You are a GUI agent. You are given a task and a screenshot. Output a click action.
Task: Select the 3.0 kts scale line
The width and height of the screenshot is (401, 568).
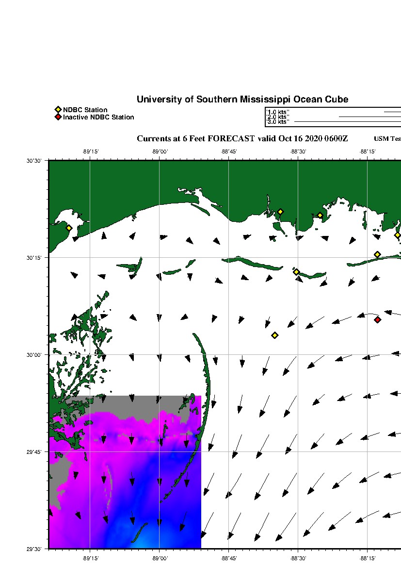[347, 121]
